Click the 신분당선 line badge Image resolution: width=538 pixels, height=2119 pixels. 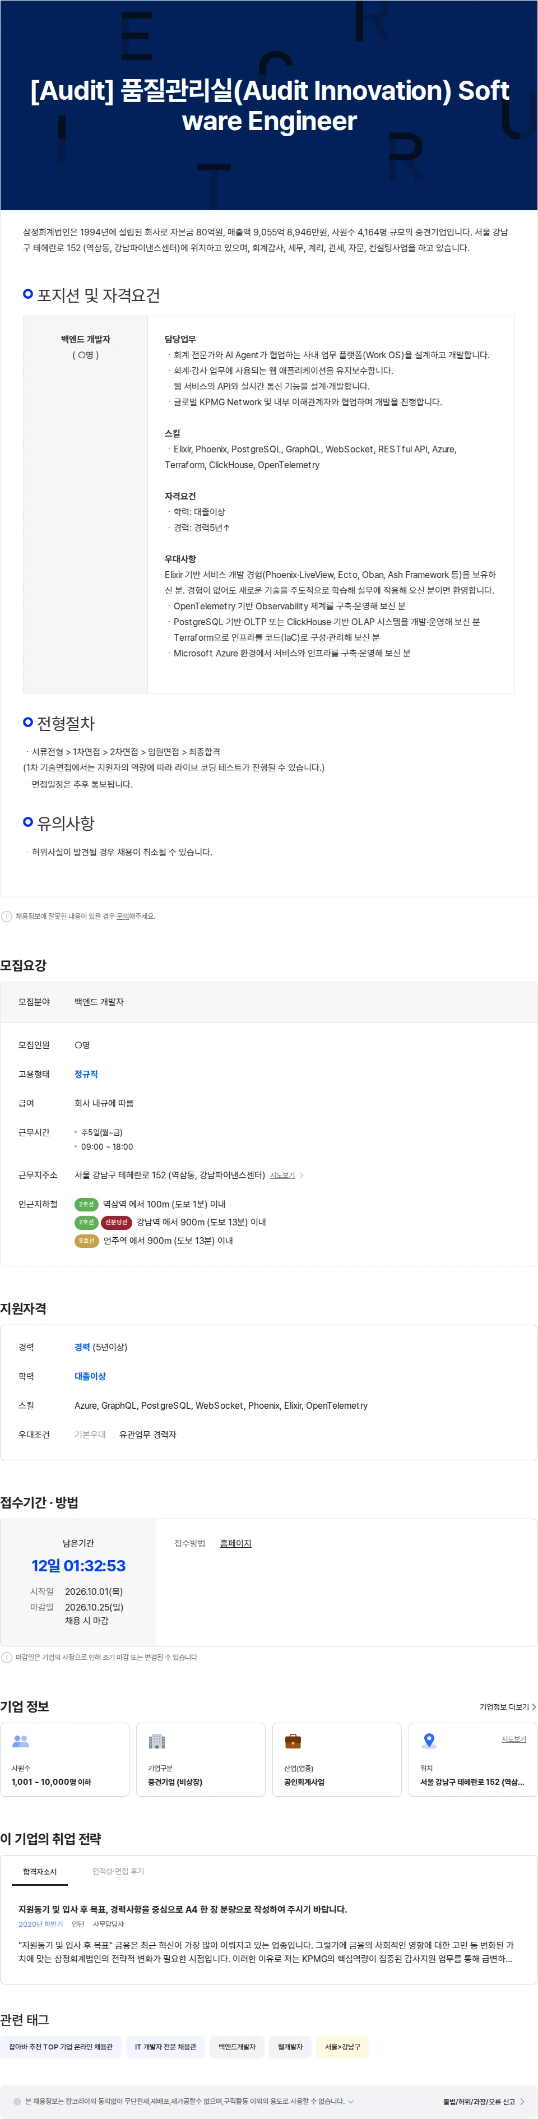(x=116, y=1223)
